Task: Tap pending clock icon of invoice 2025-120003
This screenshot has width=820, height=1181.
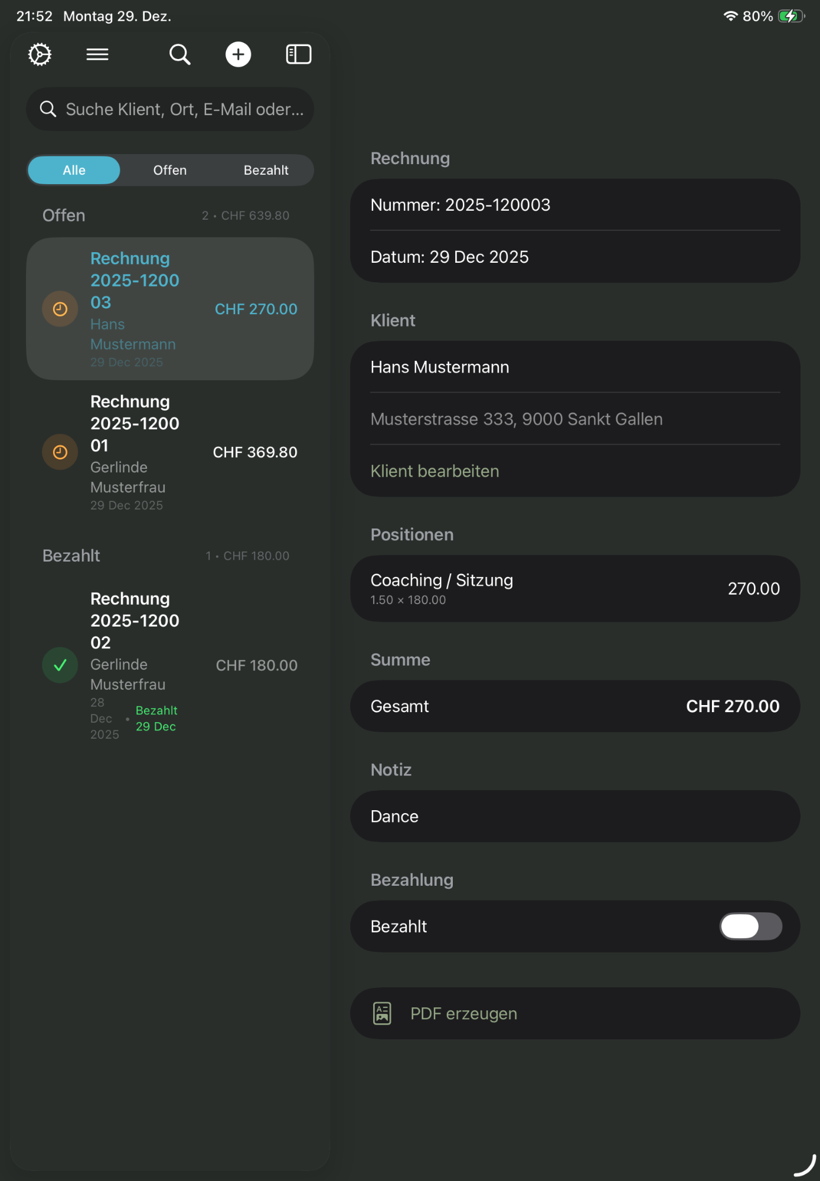Action: tap(60, 309)
